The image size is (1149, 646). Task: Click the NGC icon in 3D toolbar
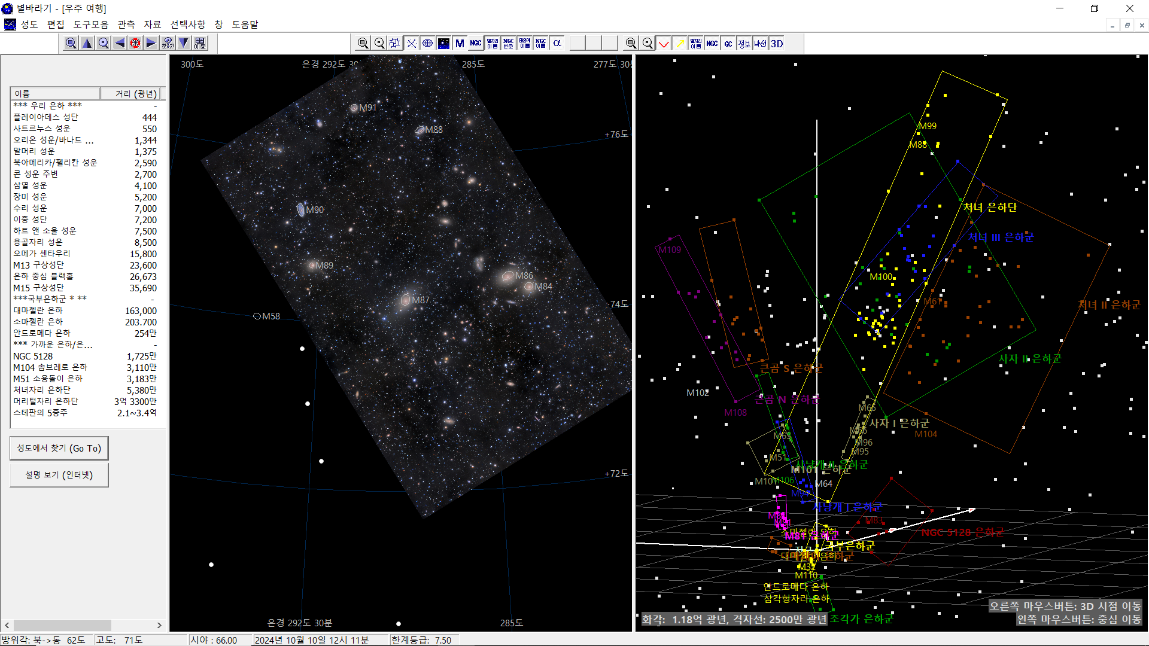[x=712, y=43]
